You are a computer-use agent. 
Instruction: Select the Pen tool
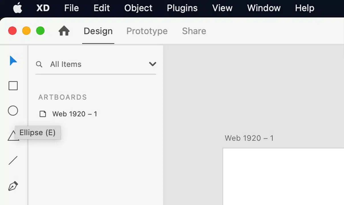click(x=13, y=186)
